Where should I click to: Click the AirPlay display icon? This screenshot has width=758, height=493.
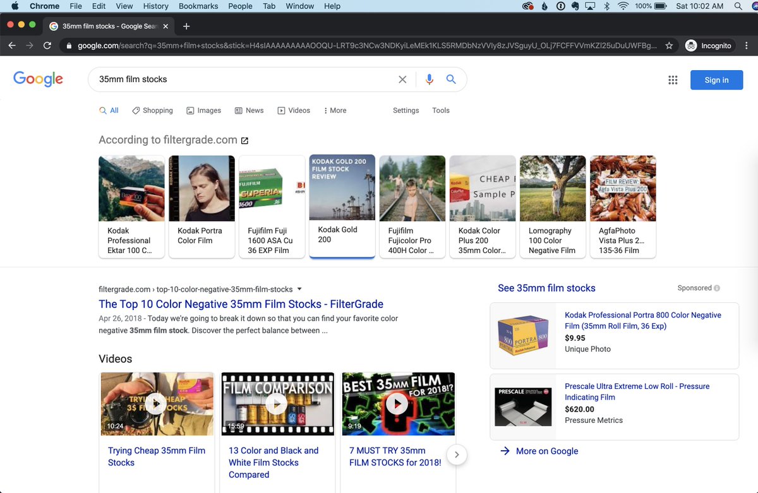point(590,6)
